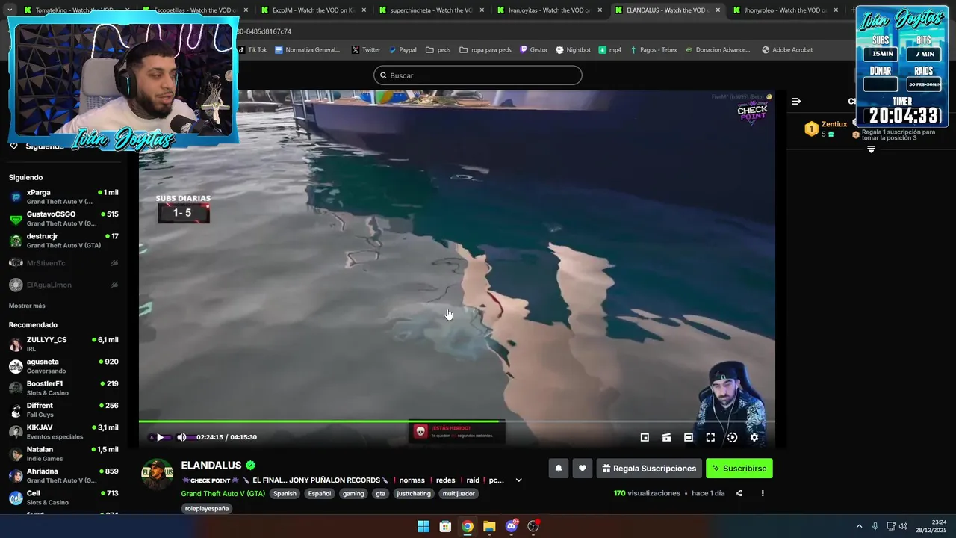This screenshot has width=956, height=538.
Task: Open the three-dot more options menu
Action: click(763, 493)
